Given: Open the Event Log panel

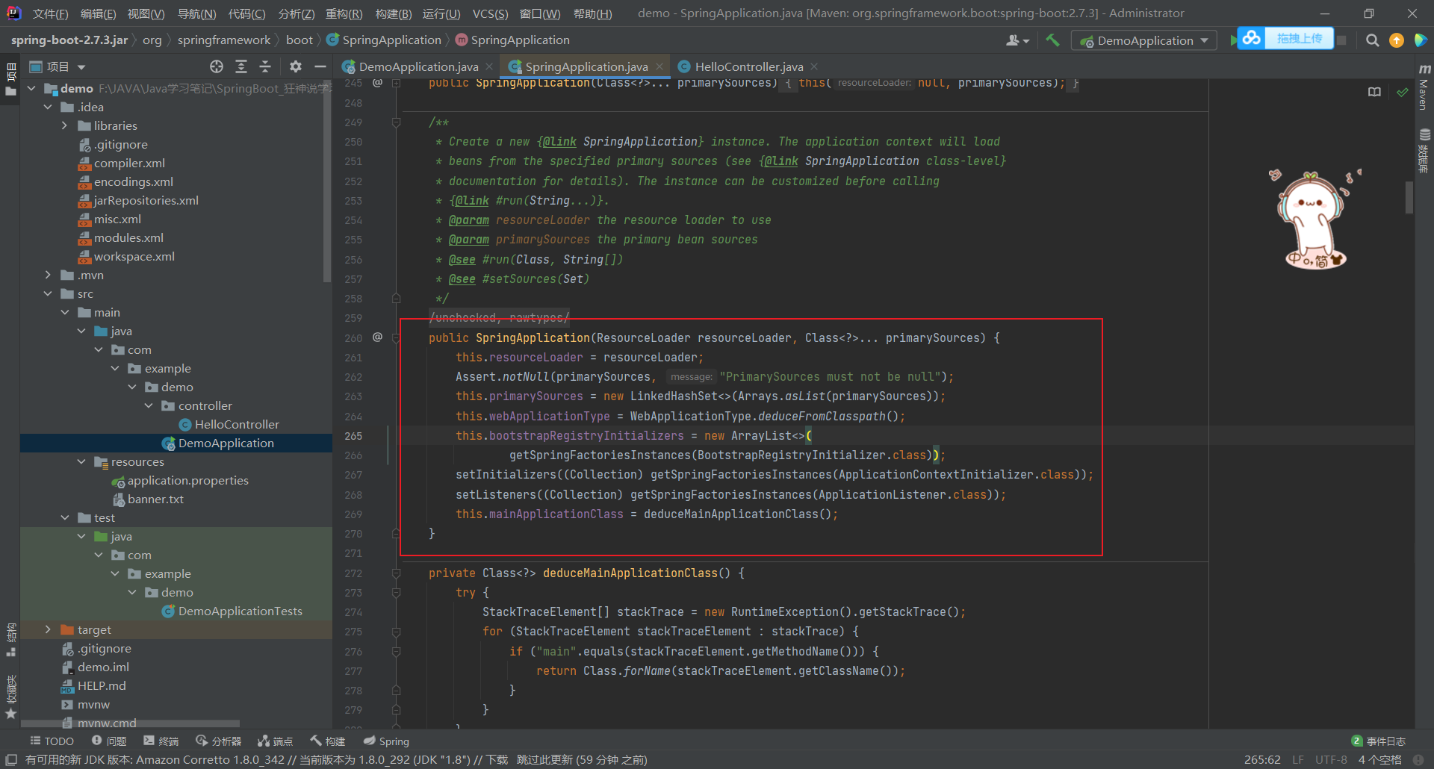Looking at the screenshot, I should point(1379,741).
